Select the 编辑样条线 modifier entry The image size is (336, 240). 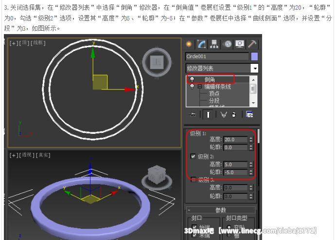click(217, 87)
